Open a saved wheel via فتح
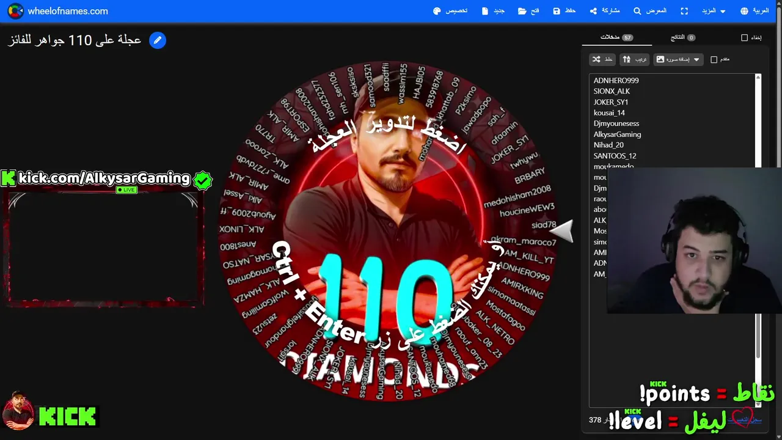The width and height of the screenshot is (782, 440). pyautogui.click(x=528, y=11)
